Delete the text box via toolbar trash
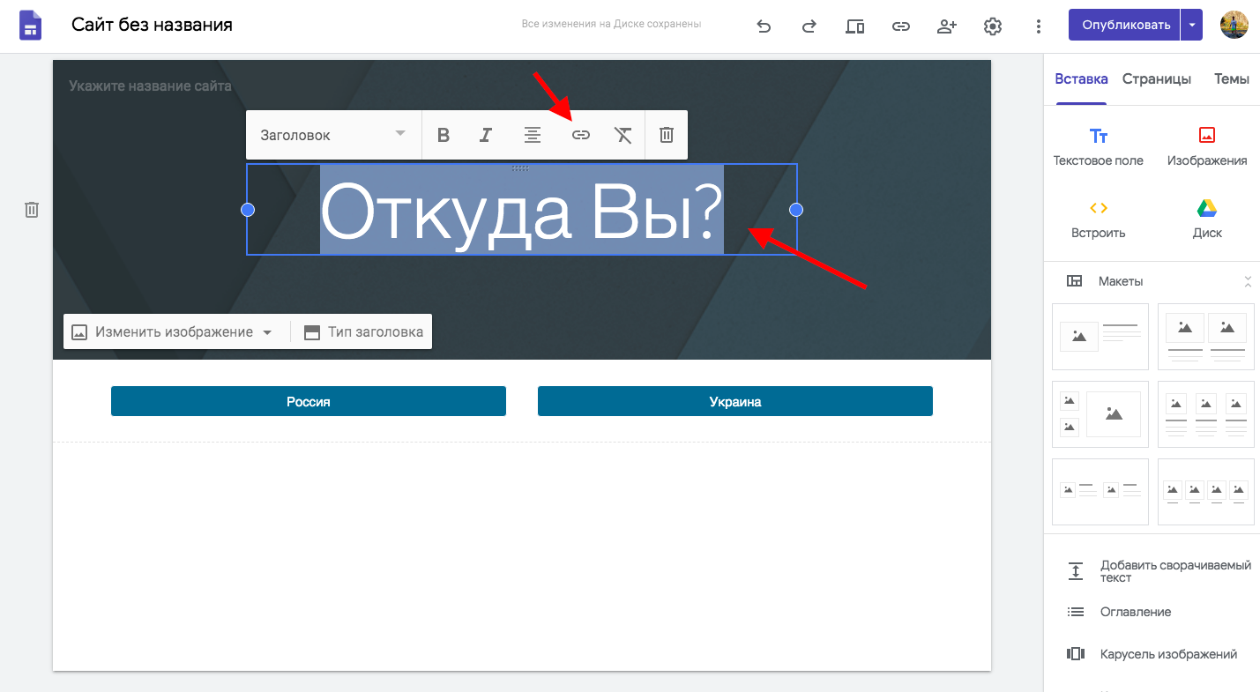Screen dimensions: 1260x692 point(667,135)
